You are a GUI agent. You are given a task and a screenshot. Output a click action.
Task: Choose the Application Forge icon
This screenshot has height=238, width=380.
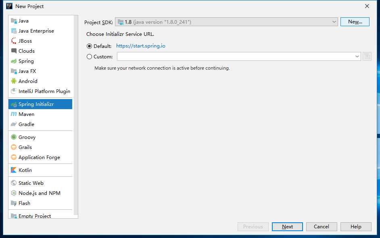point(14,157)
